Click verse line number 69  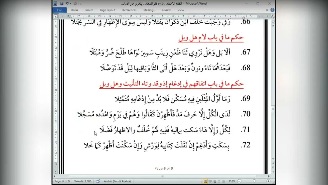[245, 98]
